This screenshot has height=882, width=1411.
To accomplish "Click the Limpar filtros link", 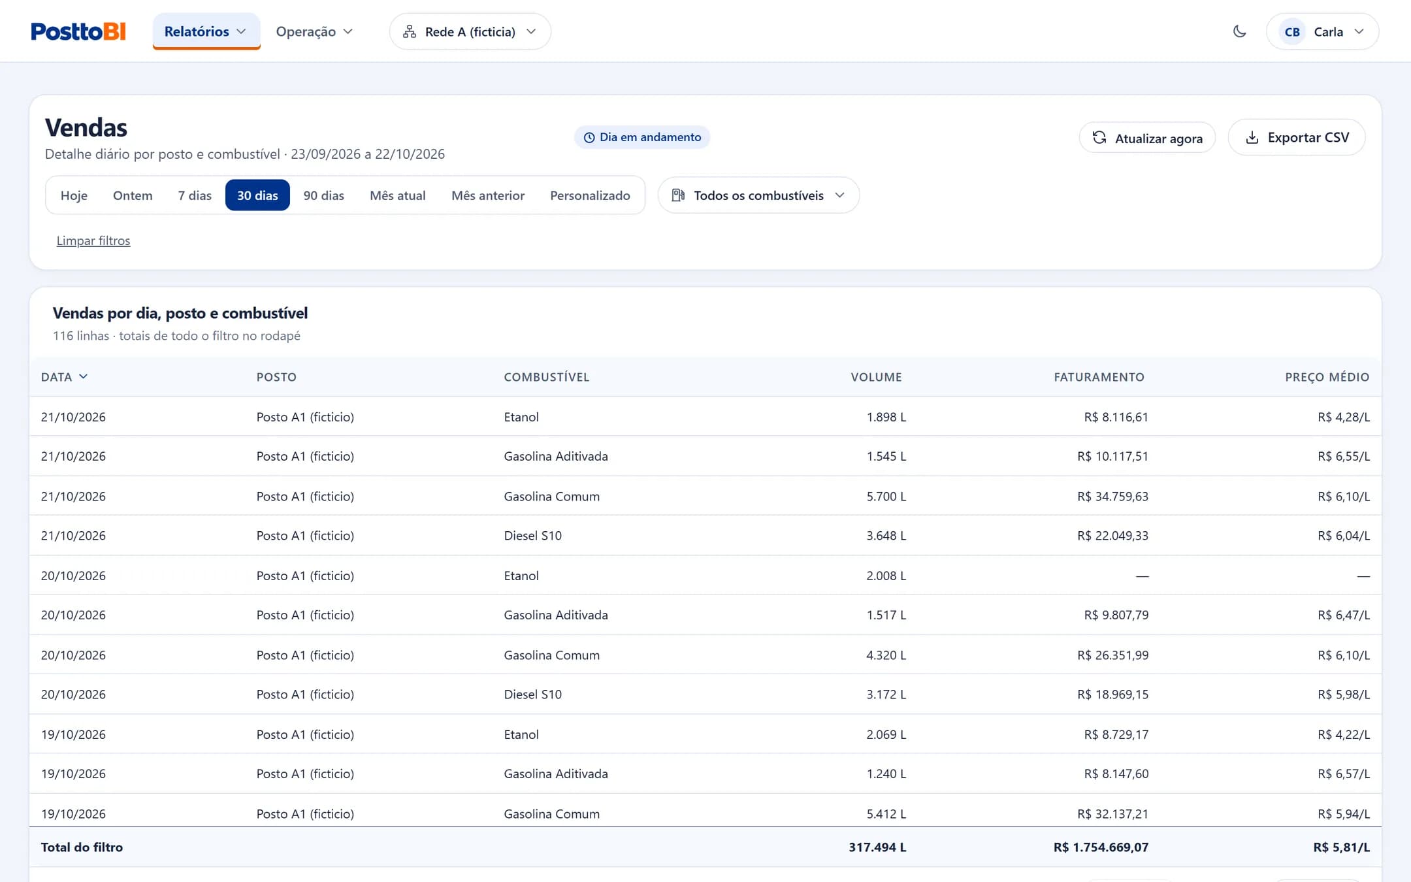I will [93, 240].
